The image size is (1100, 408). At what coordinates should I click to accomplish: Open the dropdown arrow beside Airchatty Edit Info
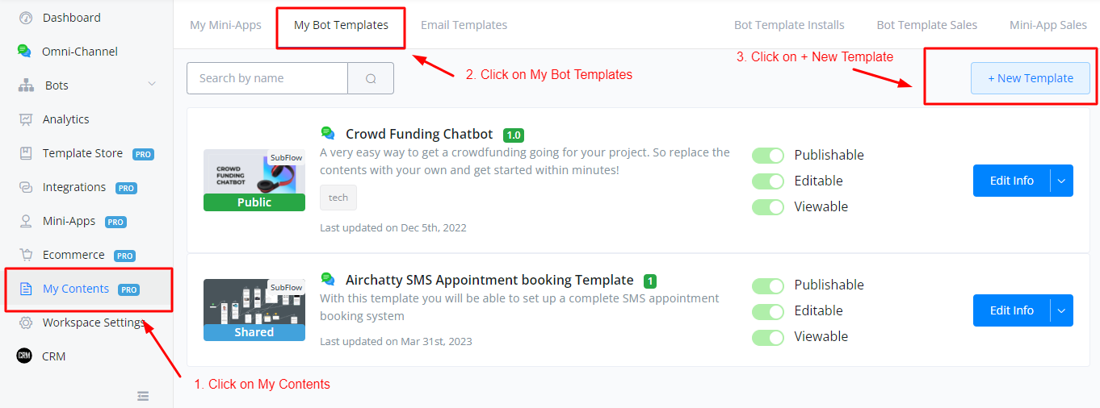1061,310
